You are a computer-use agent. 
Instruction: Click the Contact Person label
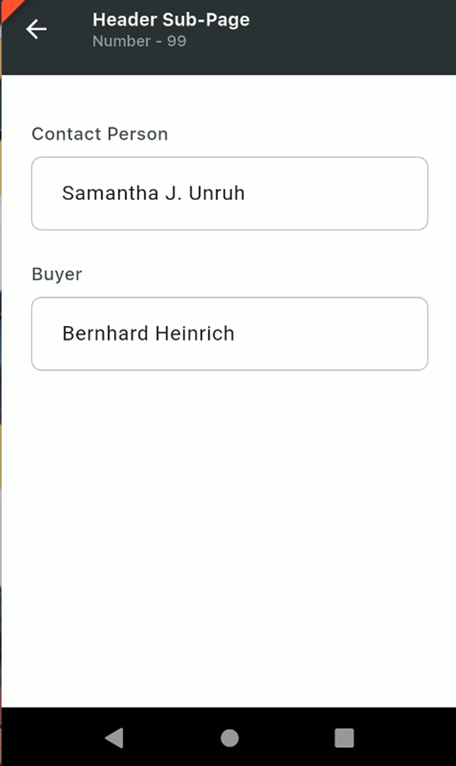pos(100,134)
